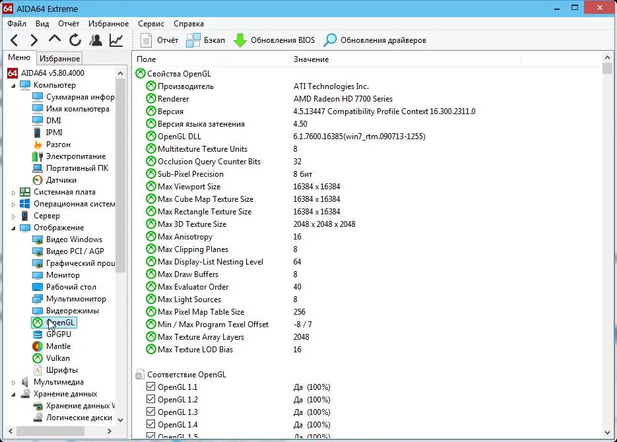Select the Разгон flame icon
The width and height of the screenshot is (617, 442).
(x=38, y=144)
